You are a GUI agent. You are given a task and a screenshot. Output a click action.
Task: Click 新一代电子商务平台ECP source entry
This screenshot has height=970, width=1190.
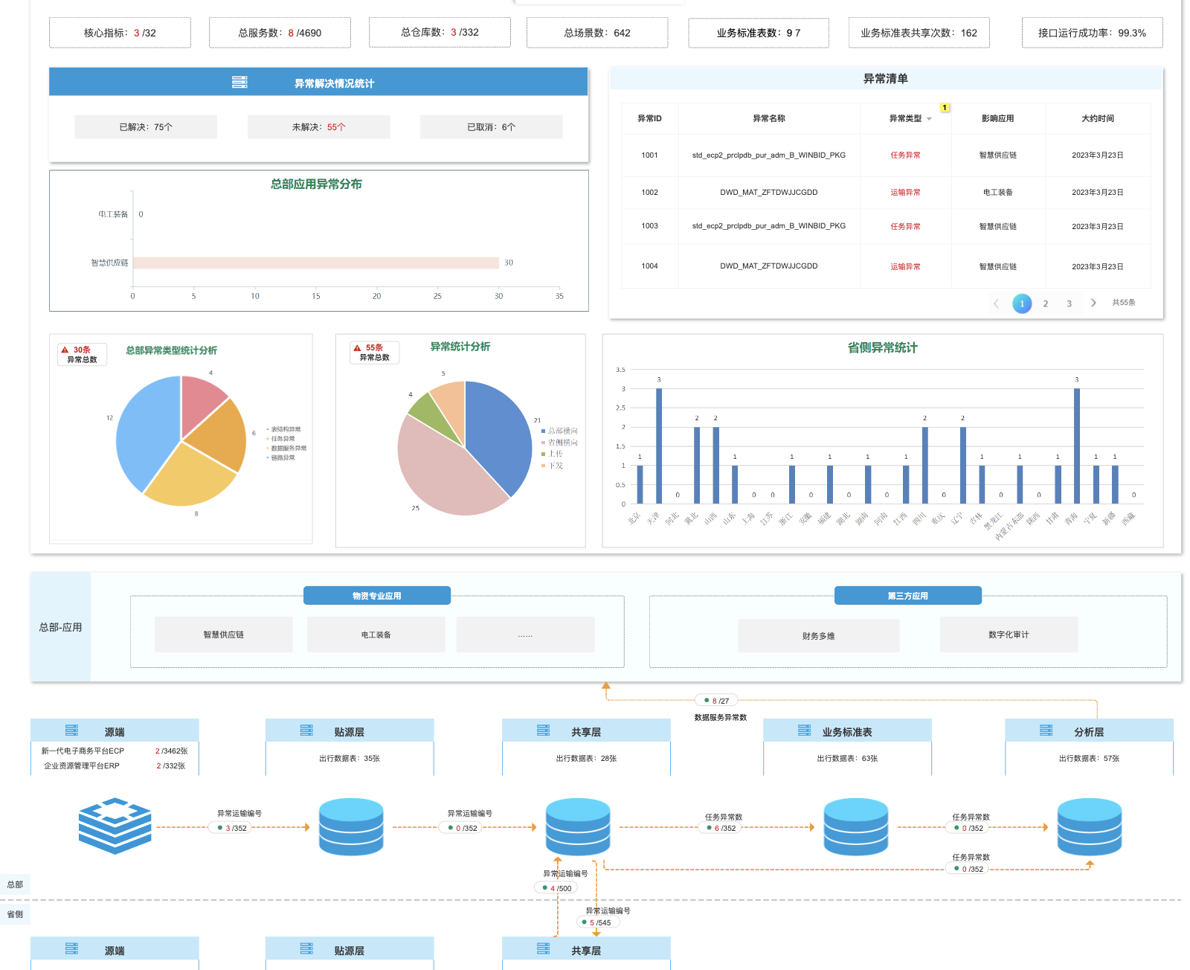[x=83, y=751]
